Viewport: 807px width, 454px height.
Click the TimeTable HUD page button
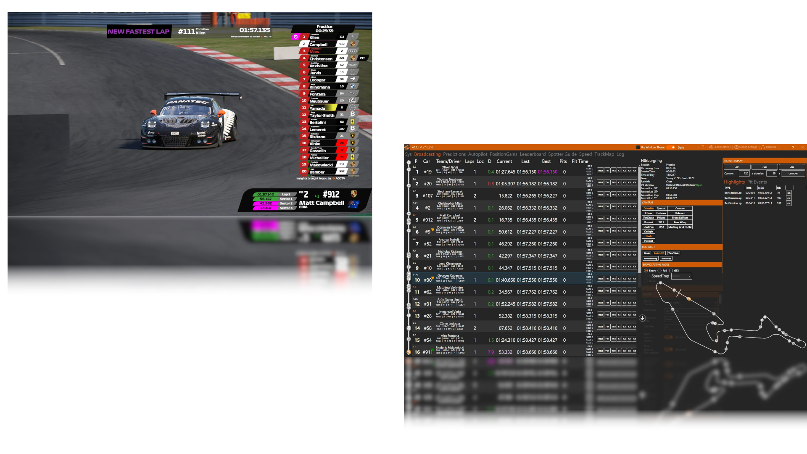point(673,253)
